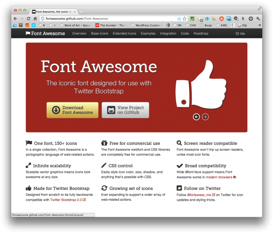Open the Work of Art bookmark
273x233 pixels.
(x=76, y=25)
